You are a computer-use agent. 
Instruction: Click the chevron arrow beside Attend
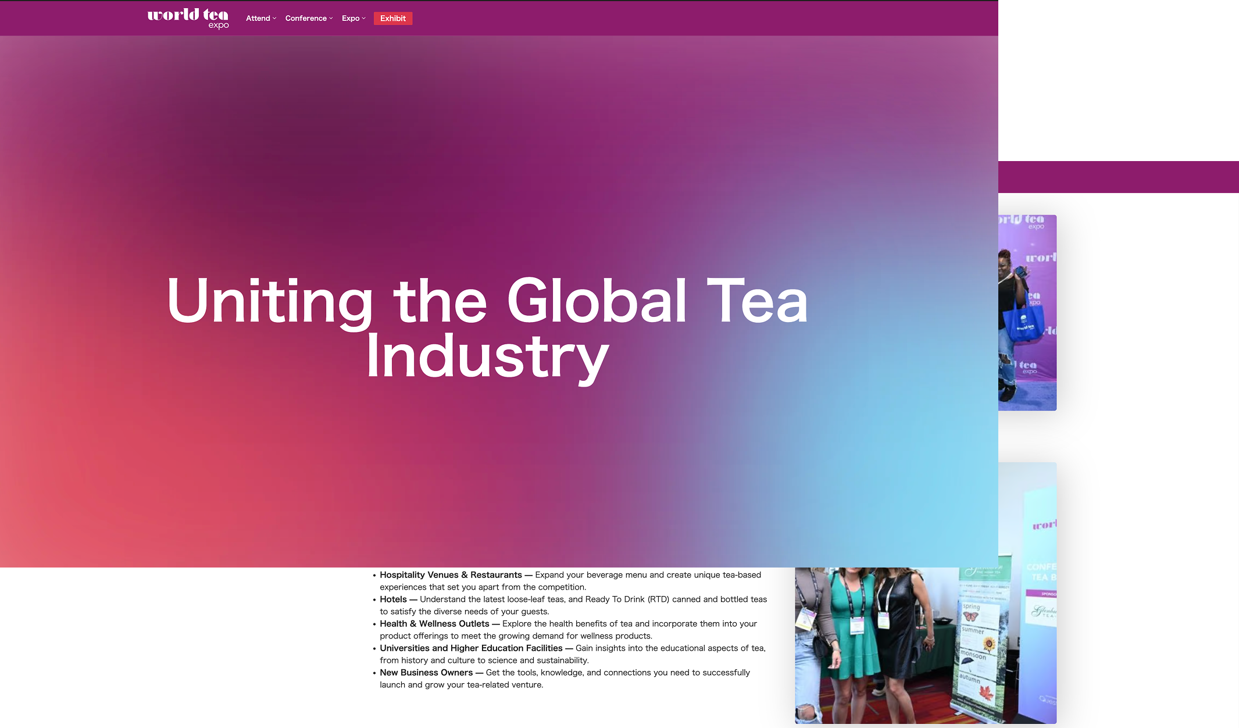point(274,19)
